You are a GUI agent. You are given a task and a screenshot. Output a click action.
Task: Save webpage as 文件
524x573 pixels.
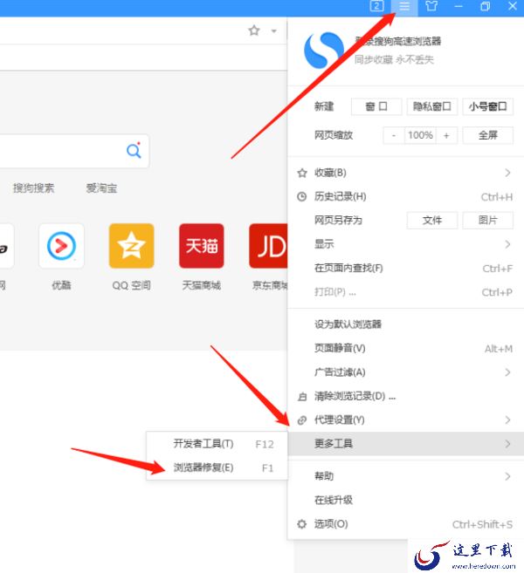pos(432,221)
